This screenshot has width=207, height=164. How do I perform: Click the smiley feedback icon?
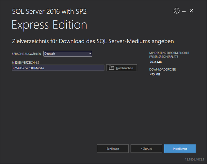click(x=177, y=11)
